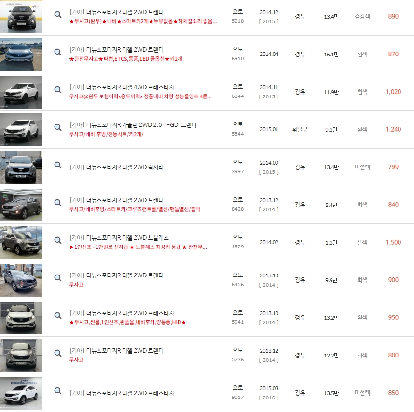
Task: Click the mileage value 16.1만
Action: [x=331, y=55]
